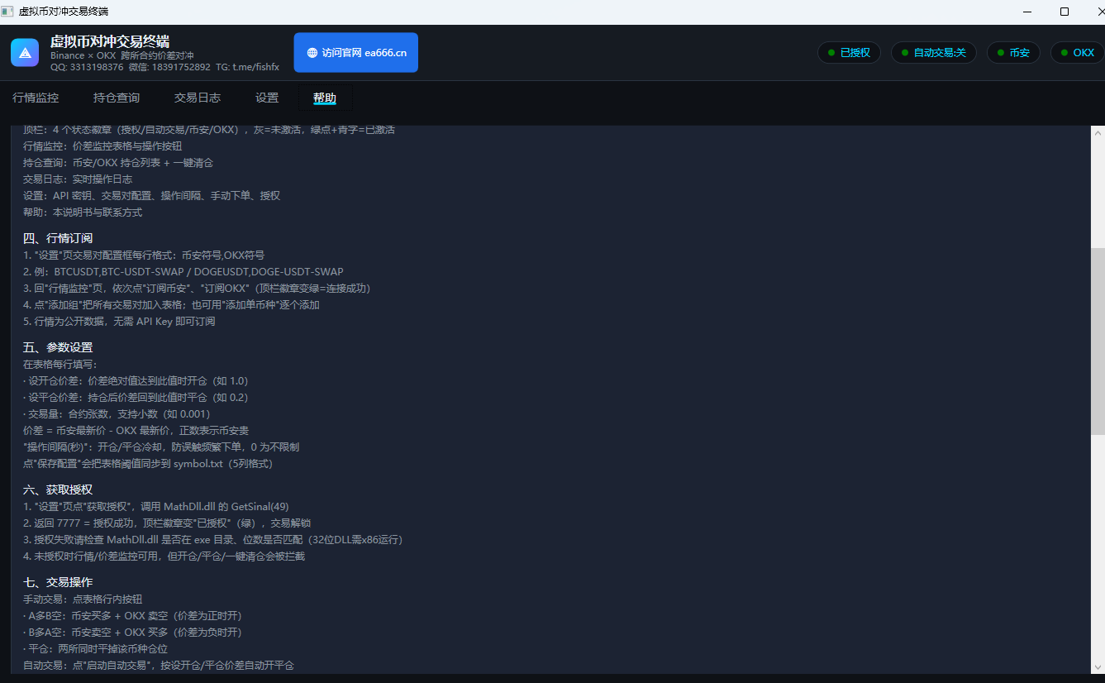Open the 设置 tab
1105x683 pixels.
(267, 98)
